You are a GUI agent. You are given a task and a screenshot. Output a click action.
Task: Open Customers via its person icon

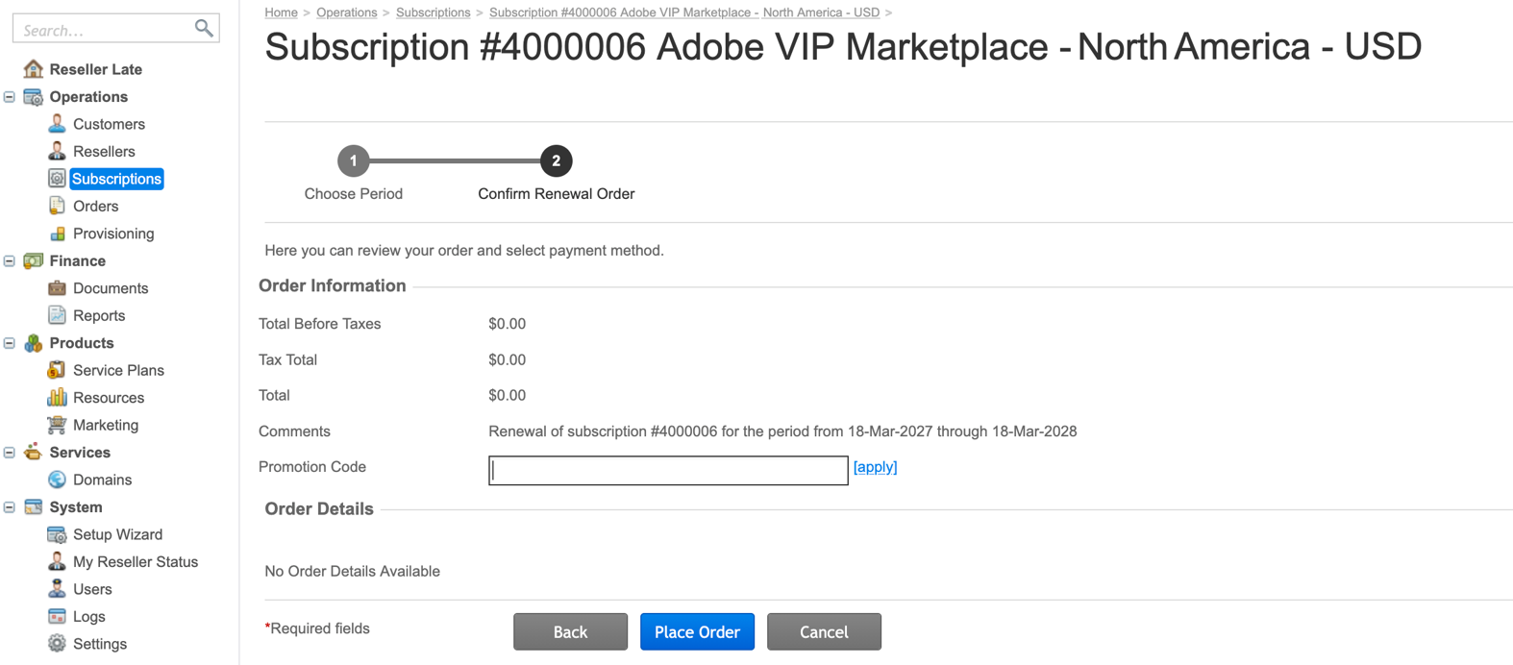tap(57, 124)
